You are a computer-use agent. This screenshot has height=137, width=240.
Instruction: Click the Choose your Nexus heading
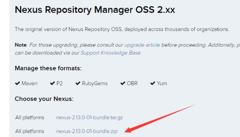(x=44, y=99)
